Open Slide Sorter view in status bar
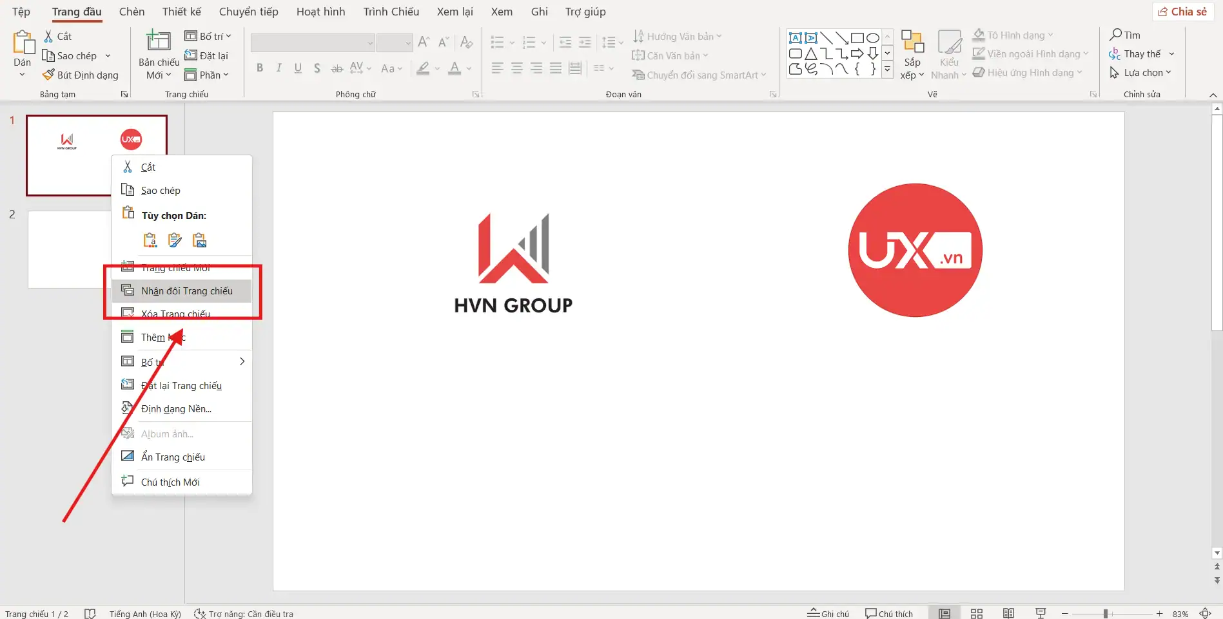Image resolution: width=1223 pixels, height=619 pixels. click(977, 613)
